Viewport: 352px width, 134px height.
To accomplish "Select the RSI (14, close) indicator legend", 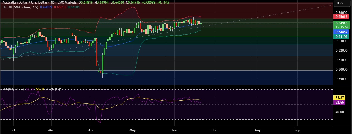I will (x=13, y=89).
